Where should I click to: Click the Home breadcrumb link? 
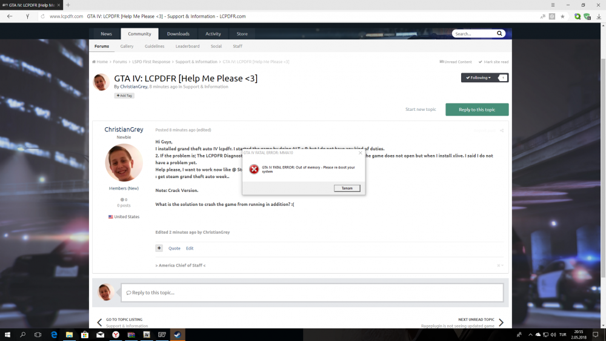tap(100, 62)
